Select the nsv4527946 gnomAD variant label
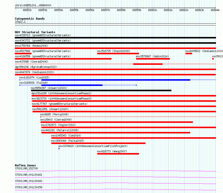 click(x=43, y=51)
